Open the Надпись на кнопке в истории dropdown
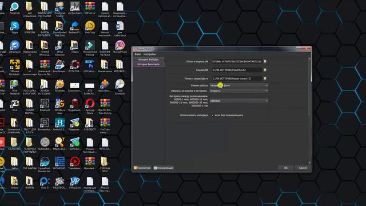Viewport: 366px width, 206px height. [x=238, y=91]
